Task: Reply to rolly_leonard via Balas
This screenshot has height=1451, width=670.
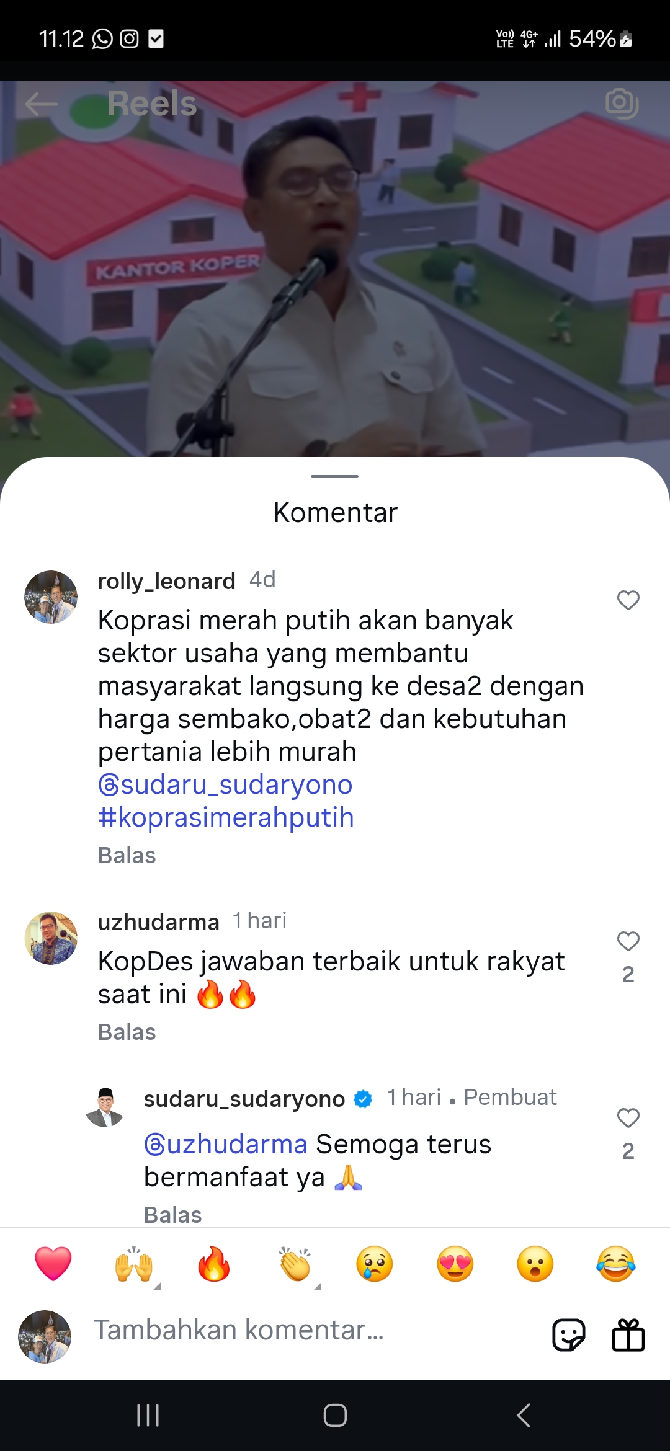Action: 127,856
